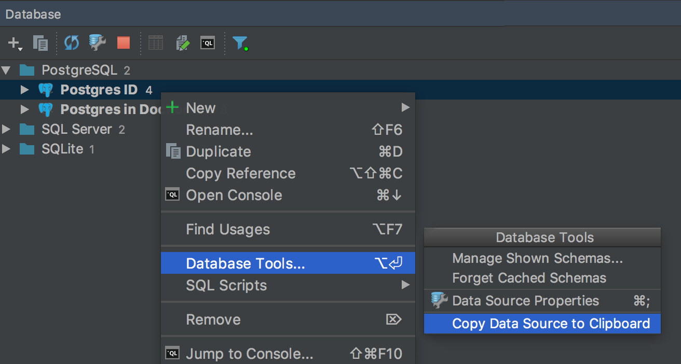Select Open Console menu entry
Viewport: 681px width, 364px height.
click(288, 195)
